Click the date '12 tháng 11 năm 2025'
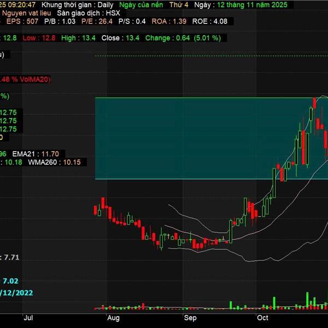328x328 pixels. pyautogui.click(x=252, y=5)
